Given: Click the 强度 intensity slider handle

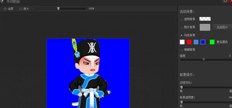Looking at the screenshot, I should (204, 60).
